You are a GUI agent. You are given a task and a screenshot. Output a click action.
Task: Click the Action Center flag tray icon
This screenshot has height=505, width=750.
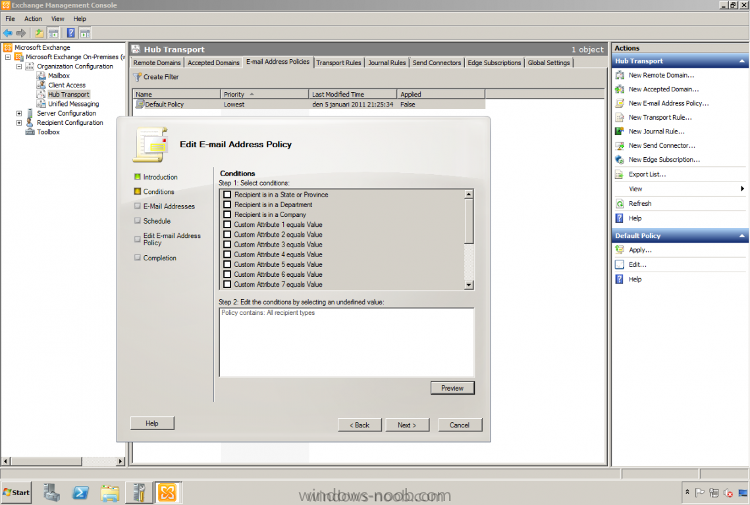pyautogui.click(x=699, y=493)
